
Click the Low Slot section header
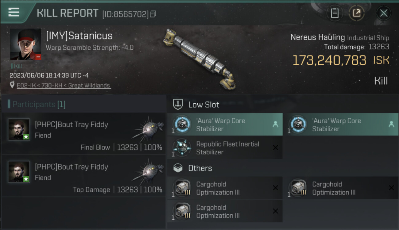(x=203, y=105)
